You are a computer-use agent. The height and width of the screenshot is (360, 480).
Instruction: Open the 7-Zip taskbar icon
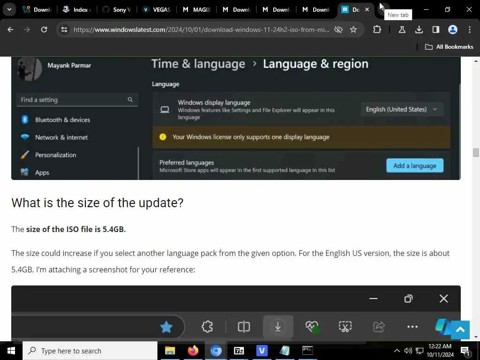pyautogui.click(x=239, y=351)
